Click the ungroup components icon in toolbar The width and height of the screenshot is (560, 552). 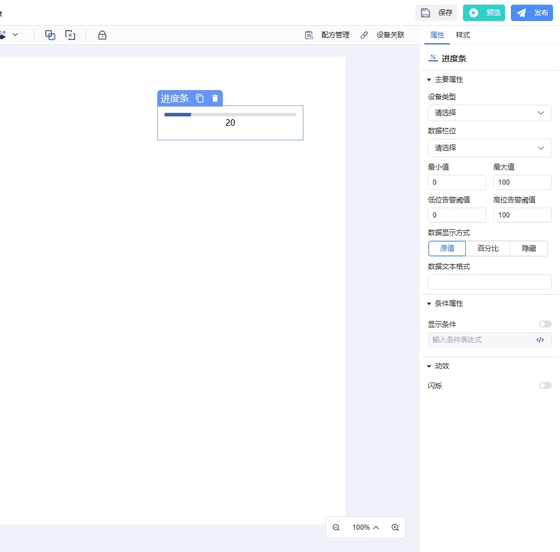click(x=70, y=35)
